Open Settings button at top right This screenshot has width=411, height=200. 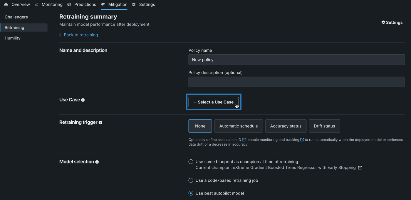pyautogui.click(x=392, y=23)
